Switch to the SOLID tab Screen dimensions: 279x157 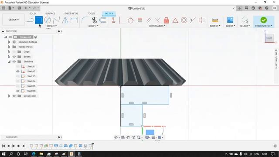tap(32, 14)
